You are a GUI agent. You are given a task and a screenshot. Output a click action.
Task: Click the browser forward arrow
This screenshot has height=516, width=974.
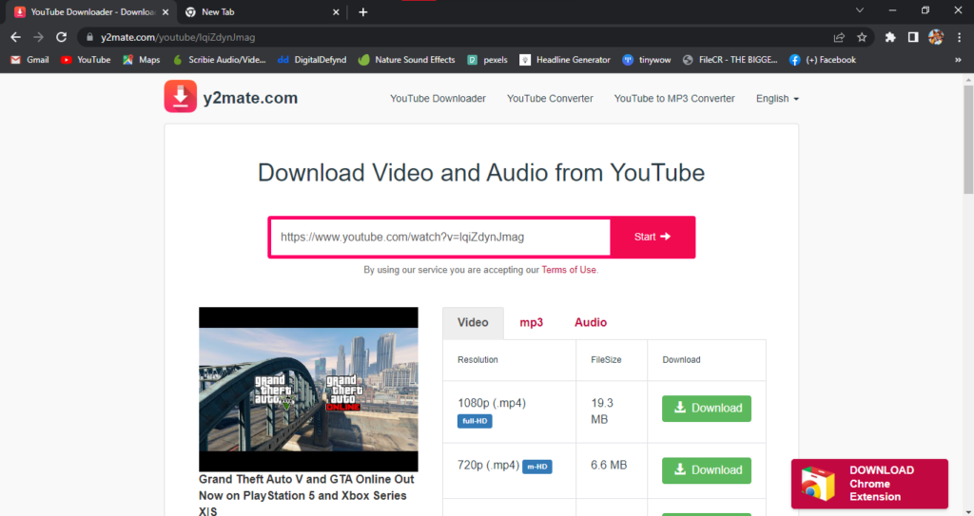(38, 37)
